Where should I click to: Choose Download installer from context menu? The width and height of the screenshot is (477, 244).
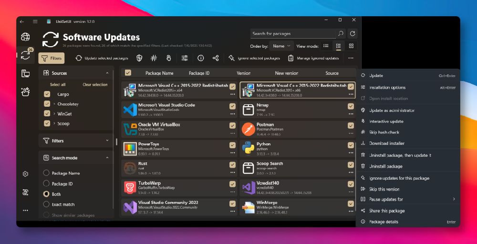tap(386, 143)
